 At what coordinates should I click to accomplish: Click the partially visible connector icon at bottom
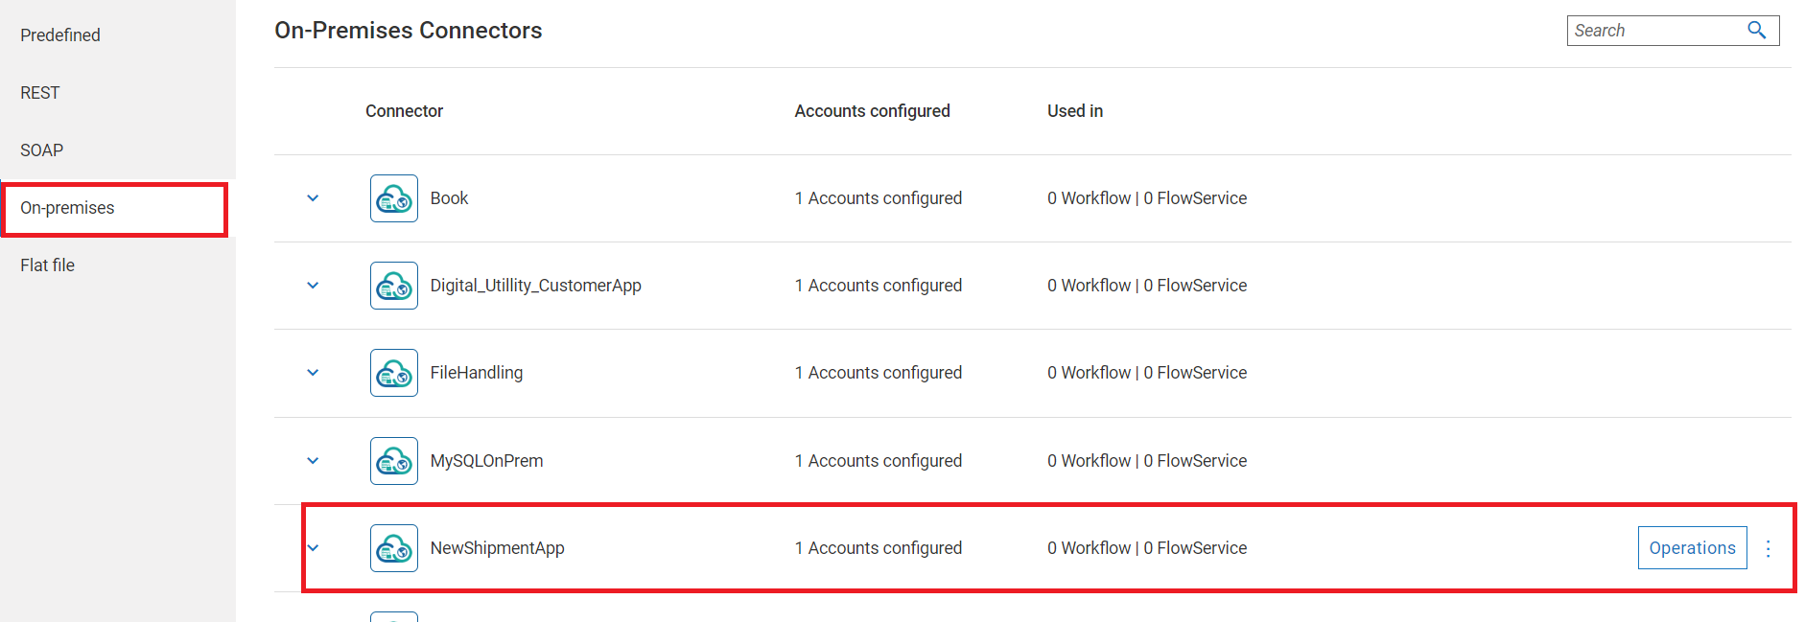point(393,617)
